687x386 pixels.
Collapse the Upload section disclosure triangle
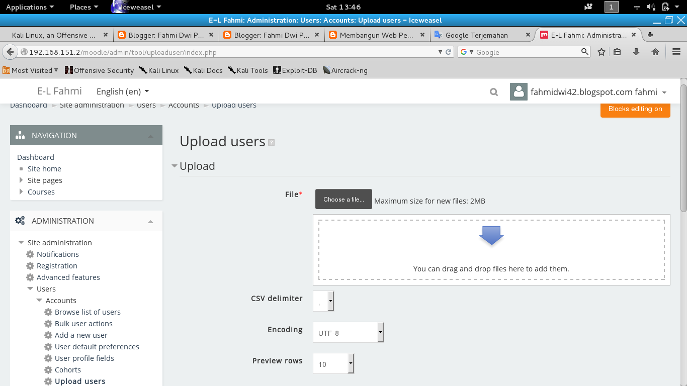tap(175, 166)
